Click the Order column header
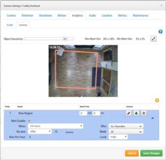The image size is (166, 160). [x=7, y=107]
